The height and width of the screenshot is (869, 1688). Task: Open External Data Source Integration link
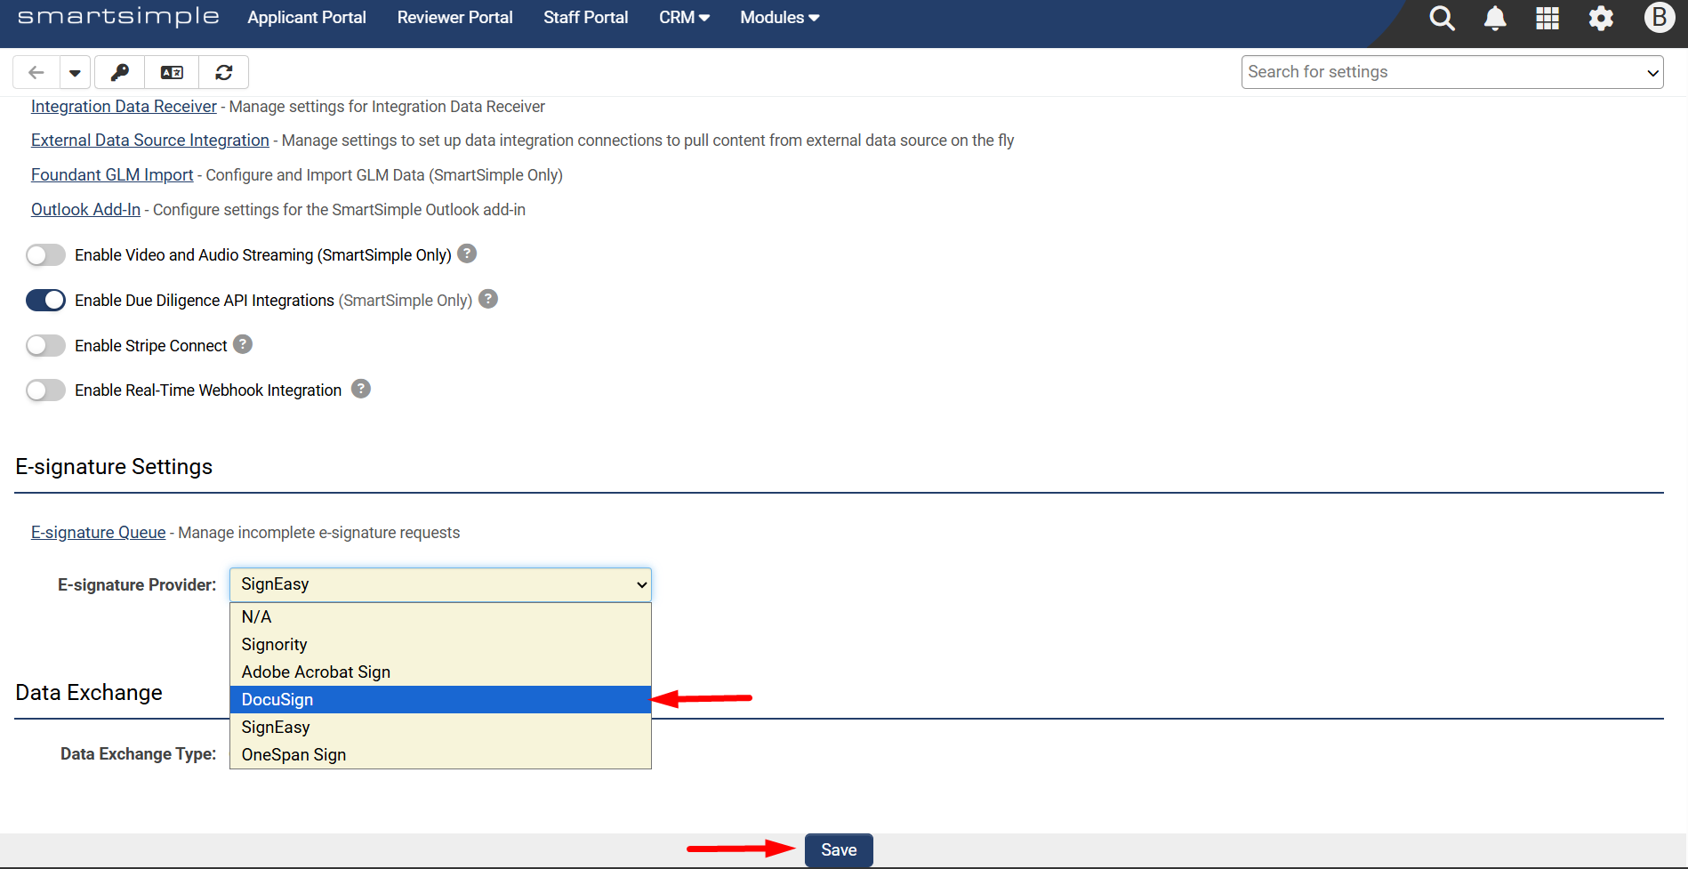pyautogui.click(x=150, y=141)
